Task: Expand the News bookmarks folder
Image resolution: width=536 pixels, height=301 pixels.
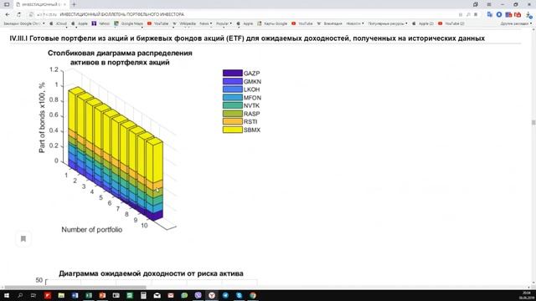Action: point(206,23)
